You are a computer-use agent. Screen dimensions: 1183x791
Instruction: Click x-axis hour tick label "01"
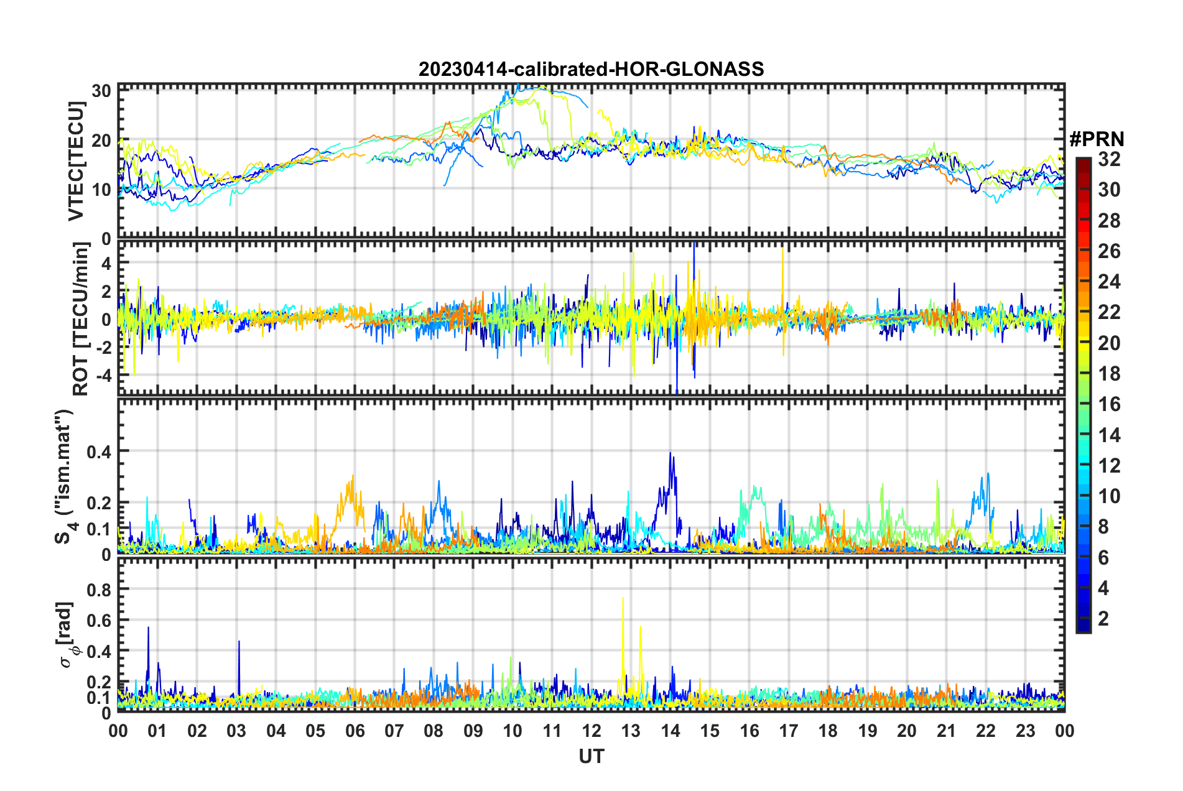[157, 731]
